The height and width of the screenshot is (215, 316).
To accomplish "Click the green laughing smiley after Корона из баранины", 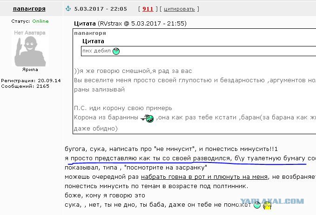I will (148, 118).
